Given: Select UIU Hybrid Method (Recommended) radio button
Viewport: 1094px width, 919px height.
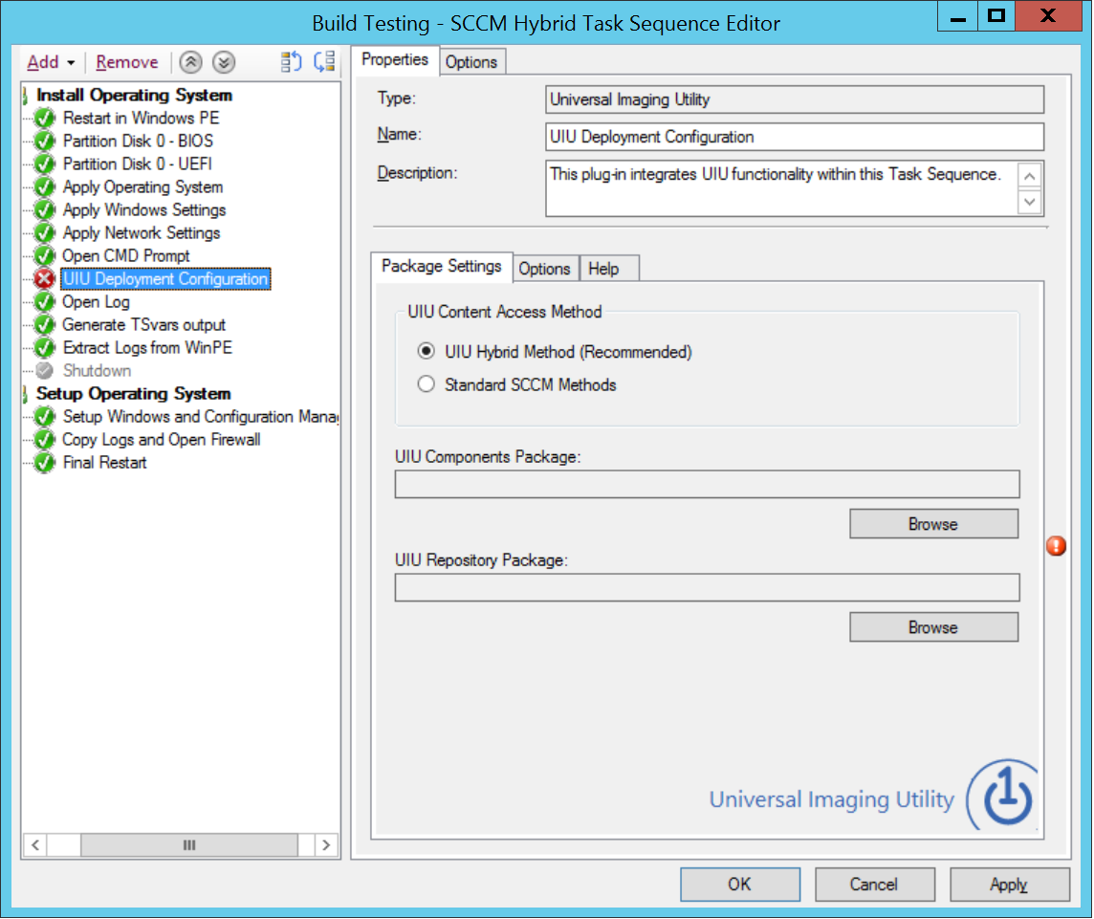Looking at the screenshot, I should [x=427, y=351].
